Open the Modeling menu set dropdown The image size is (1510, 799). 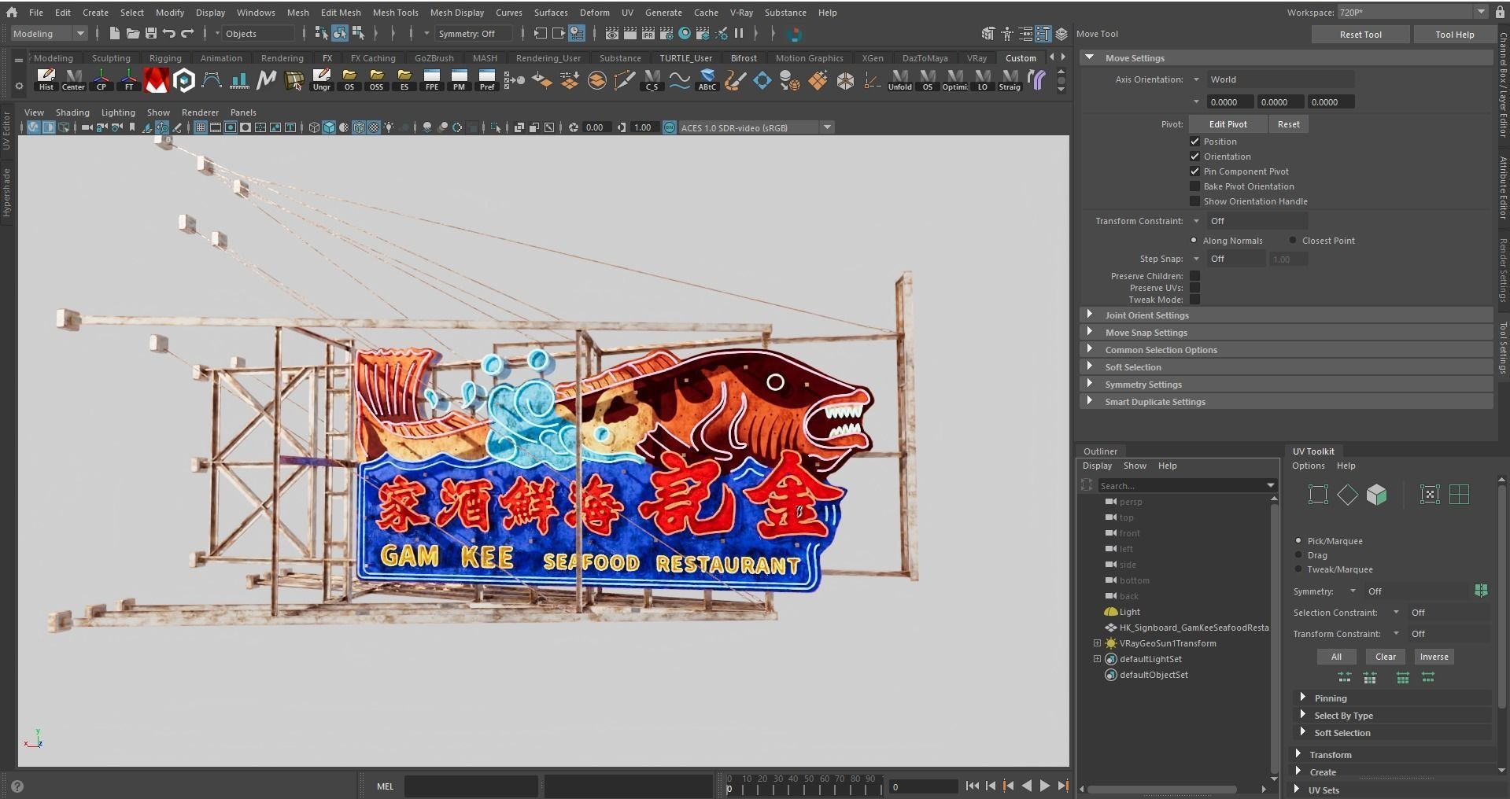48,34
